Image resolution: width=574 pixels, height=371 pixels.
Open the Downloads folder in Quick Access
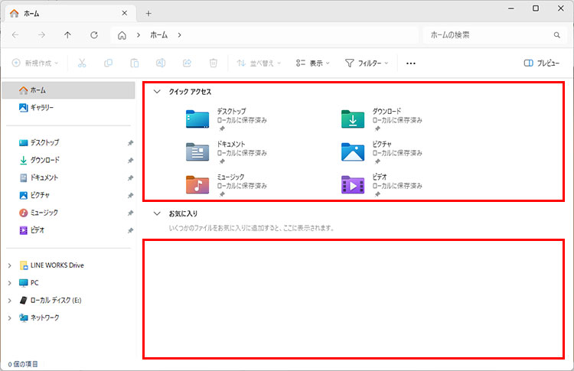coord(353,119)
